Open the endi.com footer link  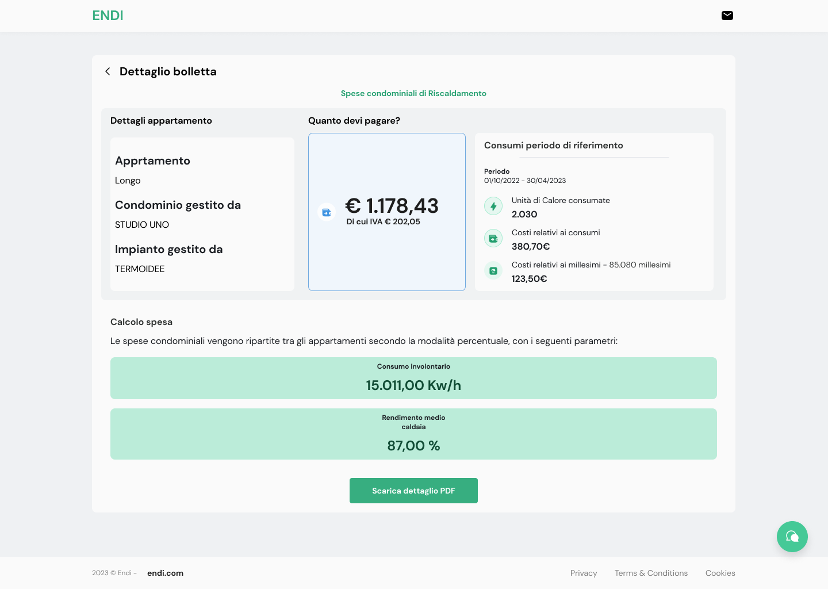pos(166,573)
